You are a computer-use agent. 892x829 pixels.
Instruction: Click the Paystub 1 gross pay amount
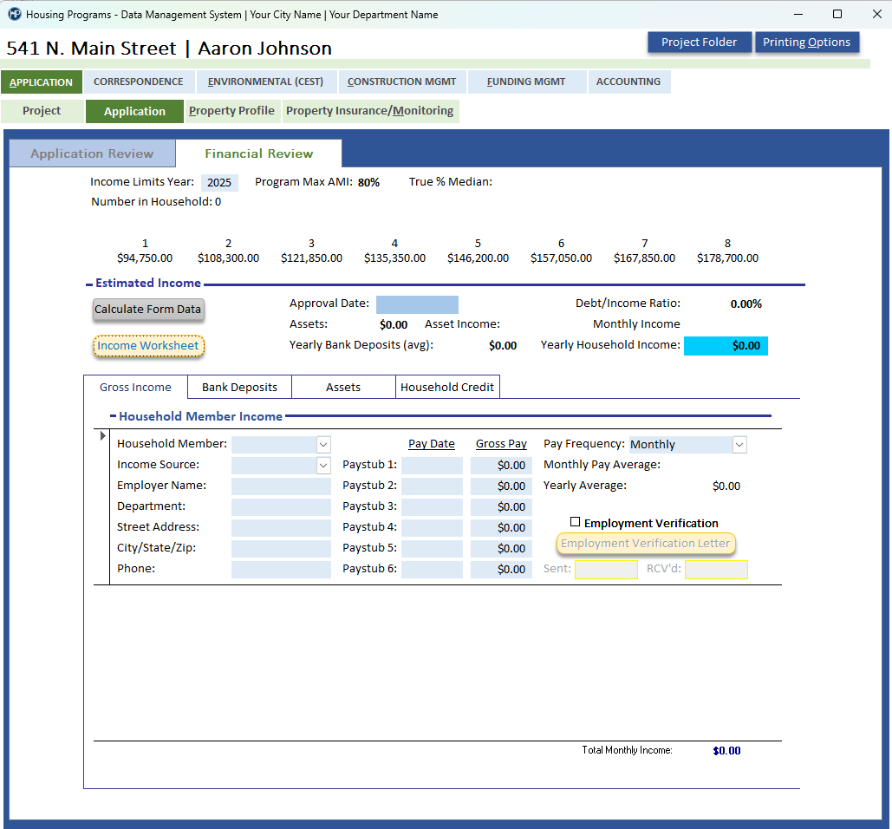tap(501, 466)
